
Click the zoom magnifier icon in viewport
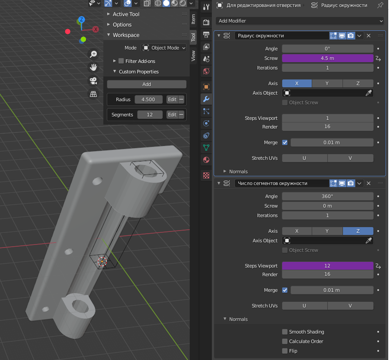pos(93,54)
